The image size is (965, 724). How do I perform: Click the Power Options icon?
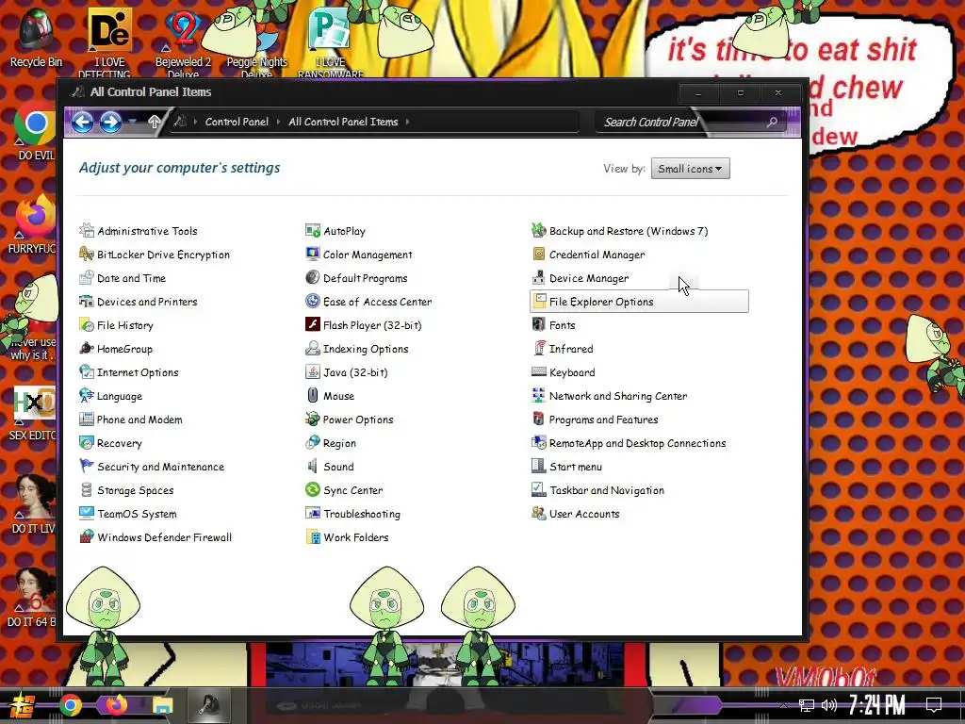click(313, 420)
